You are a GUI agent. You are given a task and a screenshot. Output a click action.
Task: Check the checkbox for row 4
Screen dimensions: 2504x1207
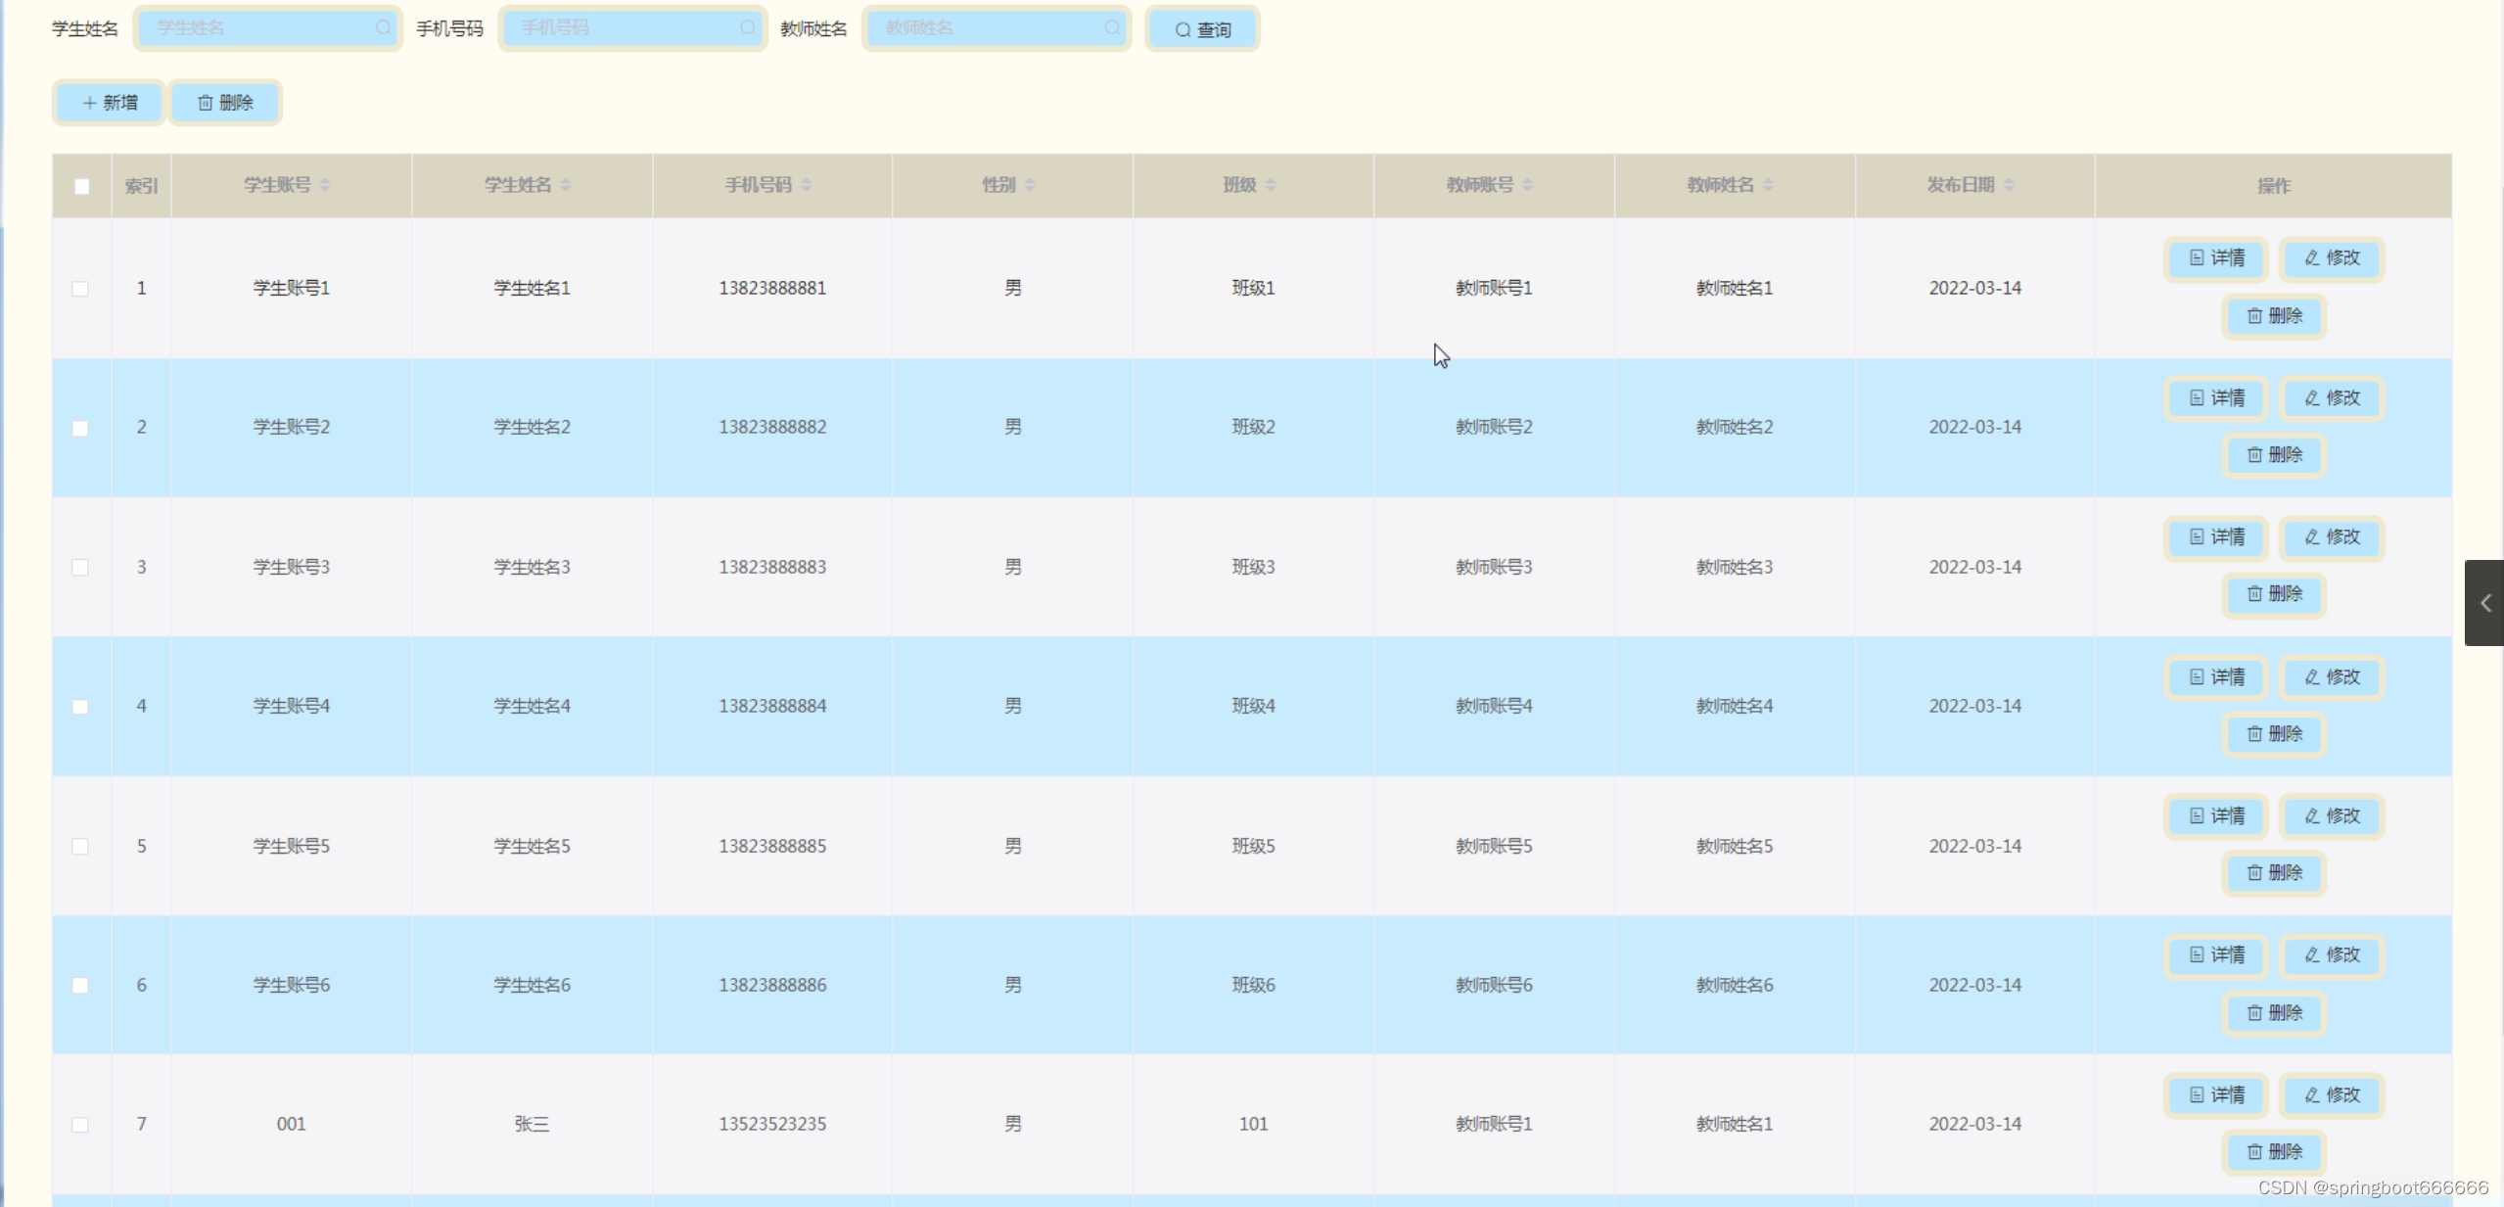80,707
